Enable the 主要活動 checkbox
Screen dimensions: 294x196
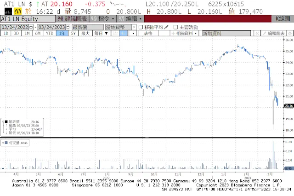coord(175,27)
